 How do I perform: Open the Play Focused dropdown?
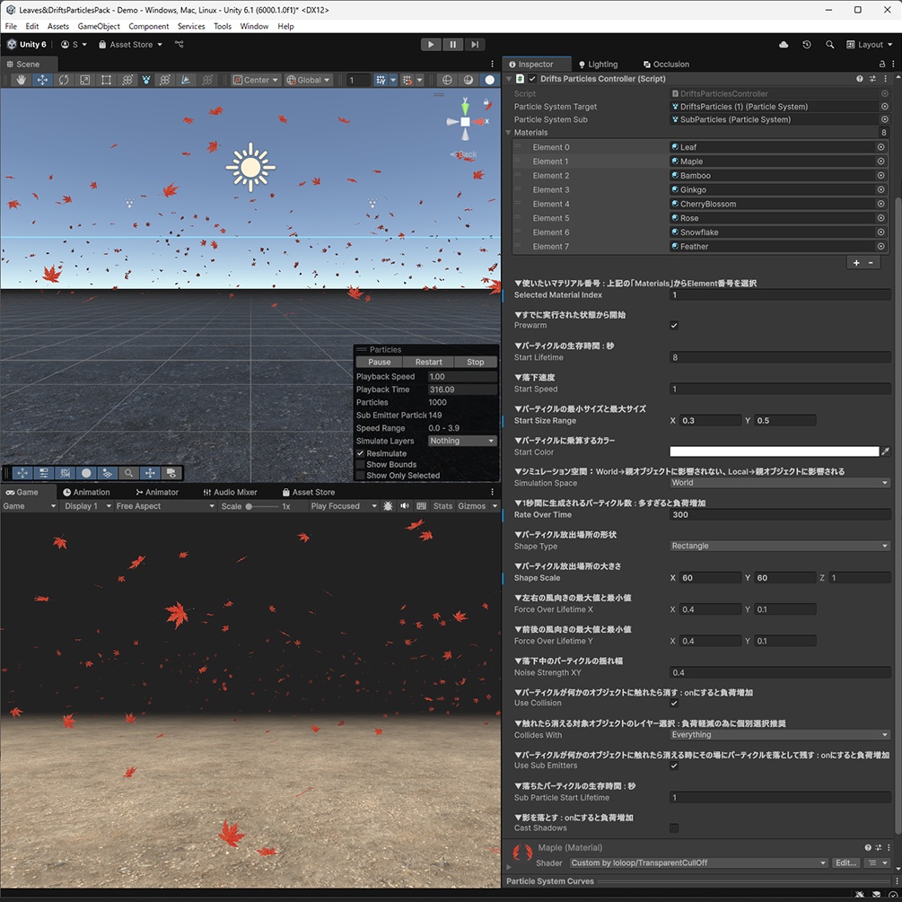pos(344,506)
